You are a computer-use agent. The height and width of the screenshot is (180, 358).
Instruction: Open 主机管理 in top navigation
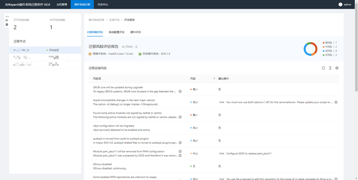pos(61,4)
